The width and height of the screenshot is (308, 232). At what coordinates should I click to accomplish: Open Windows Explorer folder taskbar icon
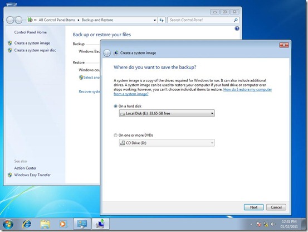click(x=45, y=224)
